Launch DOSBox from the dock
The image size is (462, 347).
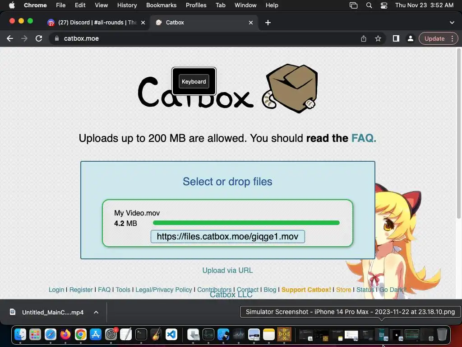tap(284, 335)
